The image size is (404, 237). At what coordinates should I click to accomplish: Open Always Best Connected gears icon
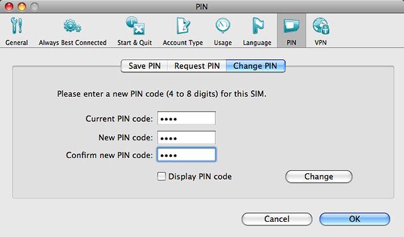73,26
